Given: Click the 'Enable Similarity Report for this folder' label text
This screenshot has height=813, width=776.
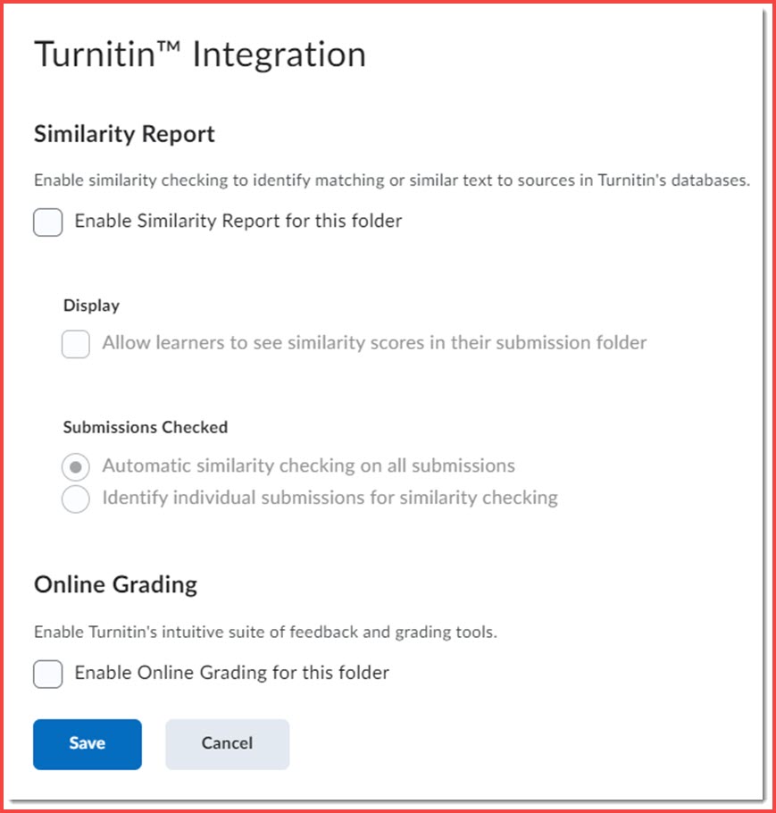Looking at the screenshot, I should coord(238,221).
